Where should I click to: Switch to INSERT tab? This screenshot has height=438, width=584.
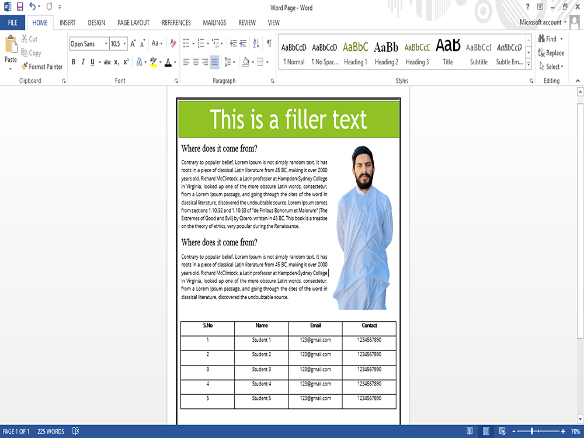pos(67,23)
